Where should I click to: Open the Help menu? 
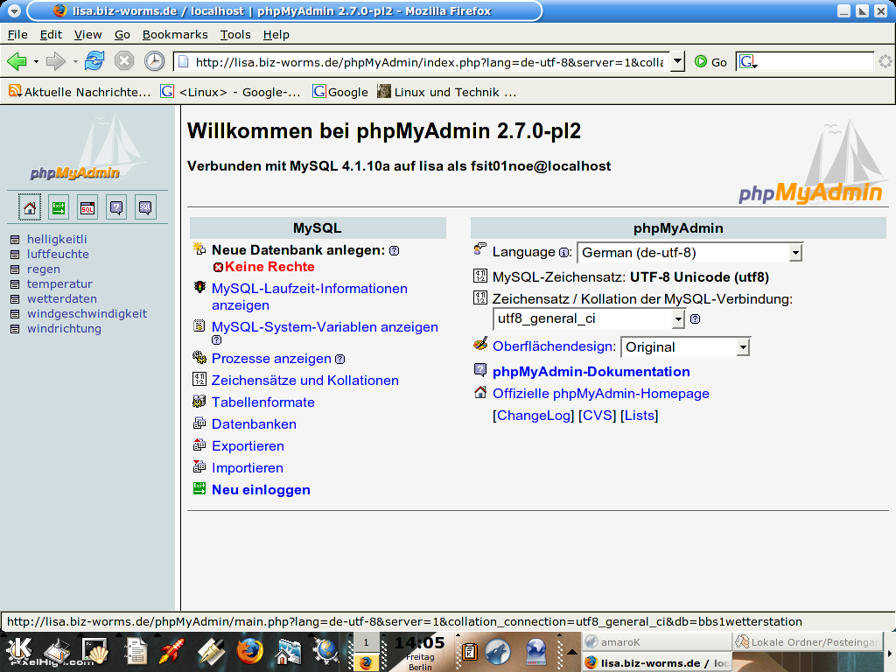pyautogui.click(x=276, y=34)
